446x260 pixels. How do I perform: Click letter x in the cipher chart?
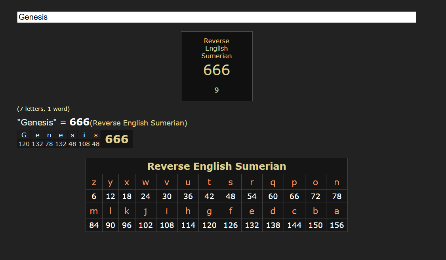pyautogui.click(x=127, y=182)
